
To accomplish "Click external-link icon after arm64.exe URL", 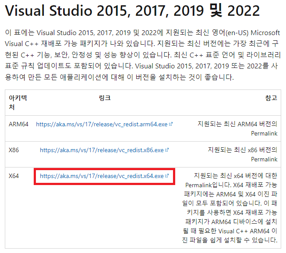I will pos(171,124).
